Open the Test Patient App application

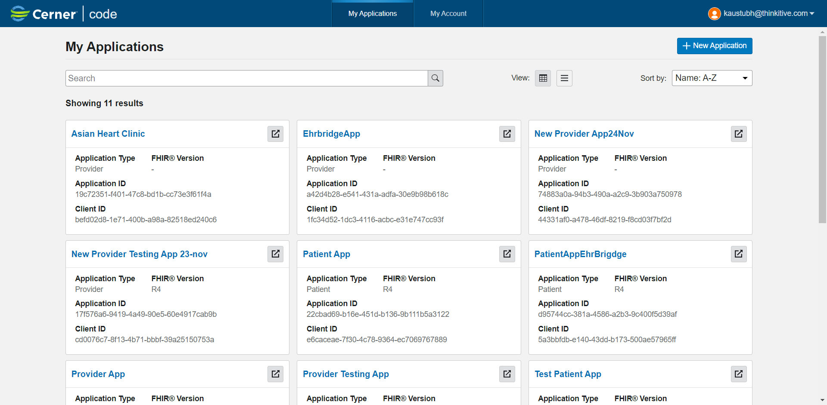tap(568, 374)
